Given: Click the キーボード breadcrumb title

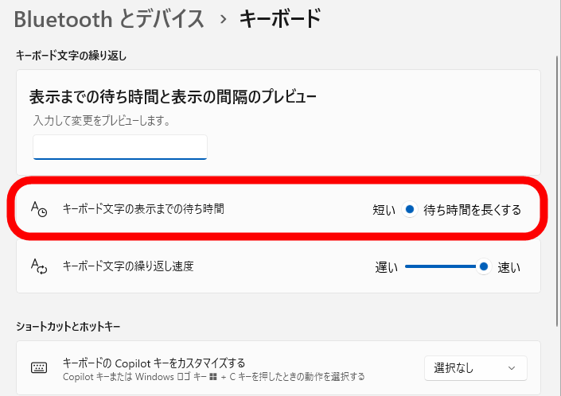Looking at the screenshot, I should pyautogui.click(x=280, y=18).
